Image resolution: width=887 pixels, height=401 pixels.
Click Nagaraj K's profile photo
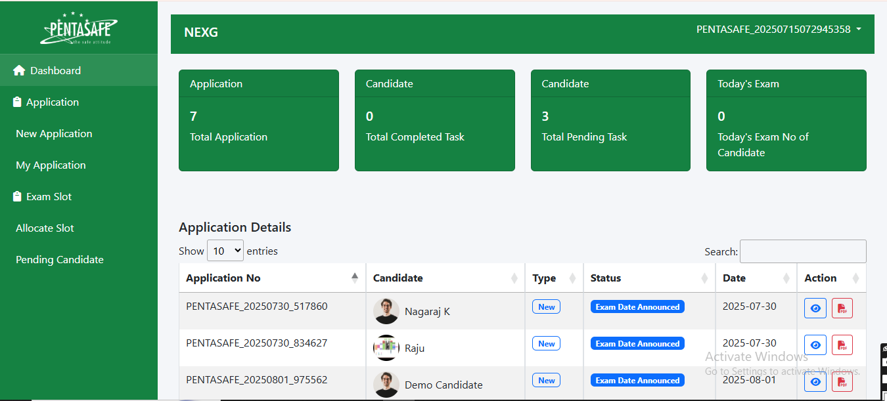(x=386, y=311)
